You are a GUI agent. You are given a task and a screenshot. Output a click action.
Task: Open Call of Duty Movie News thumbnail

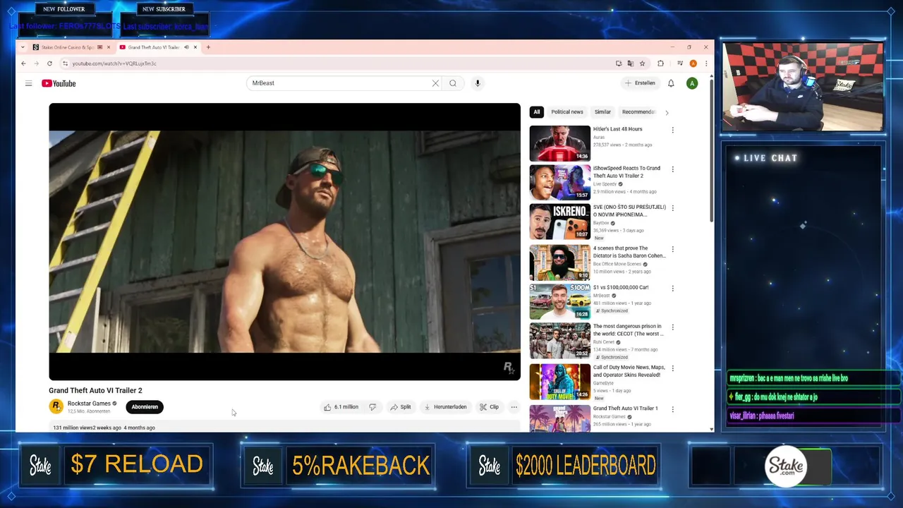coord(560,382)
